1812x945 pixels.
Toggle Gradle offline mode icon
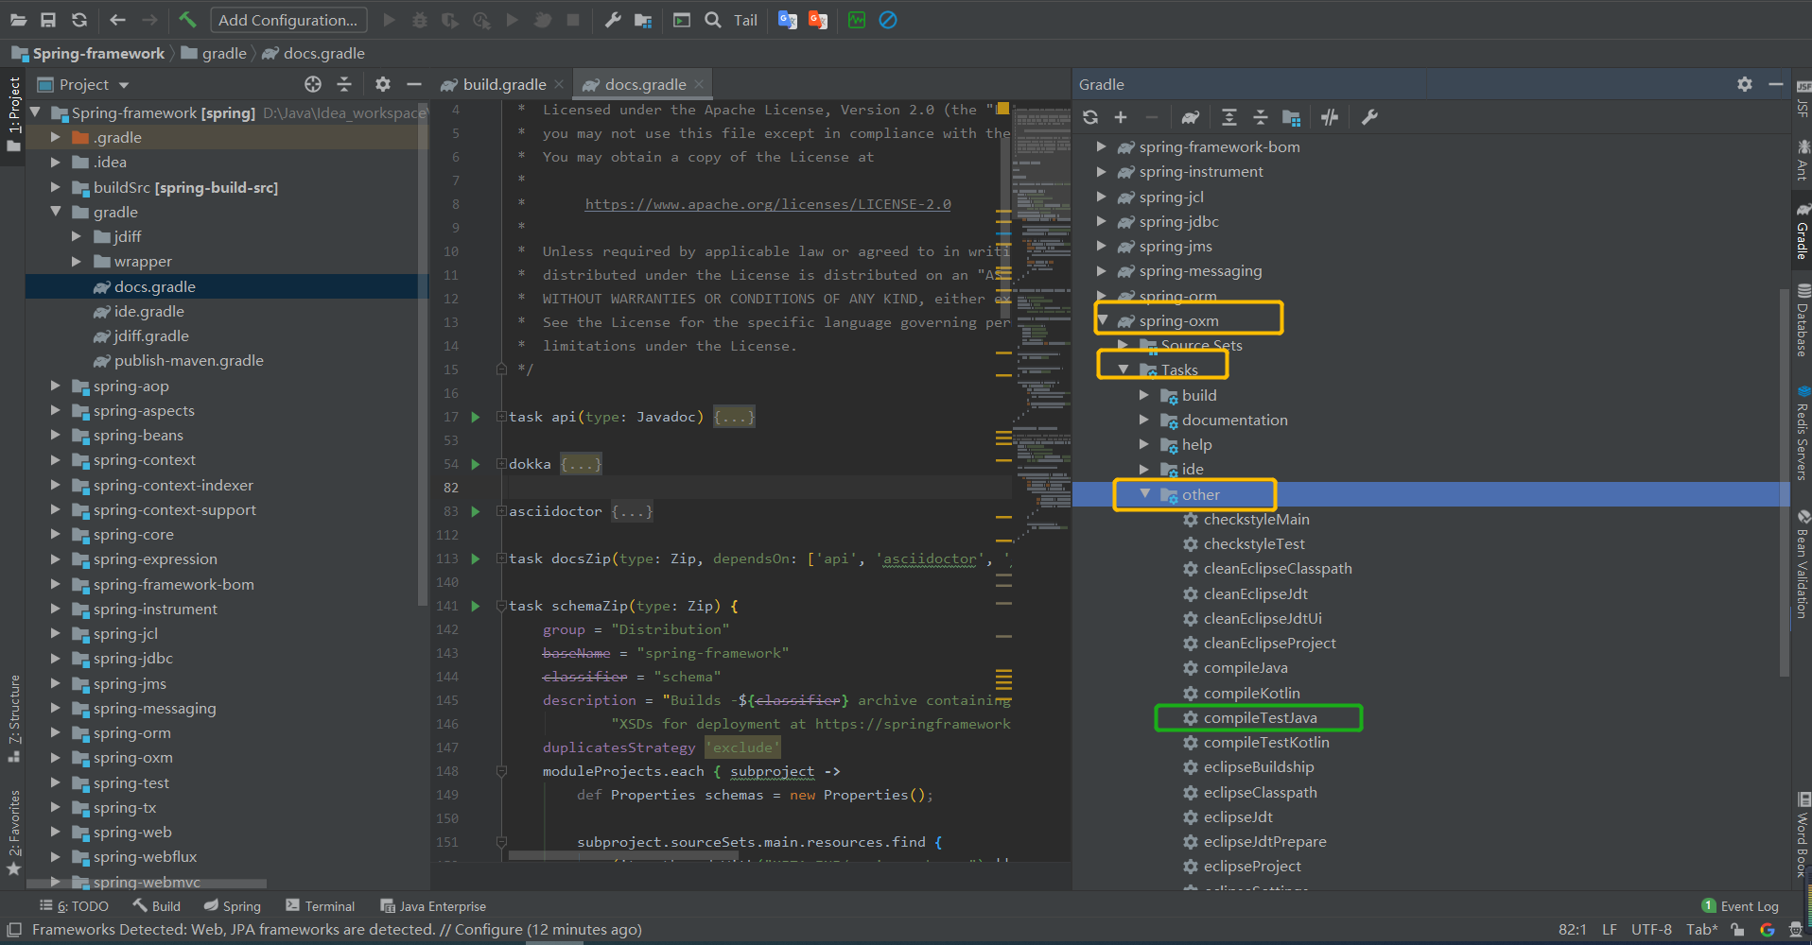(1330, 117)
